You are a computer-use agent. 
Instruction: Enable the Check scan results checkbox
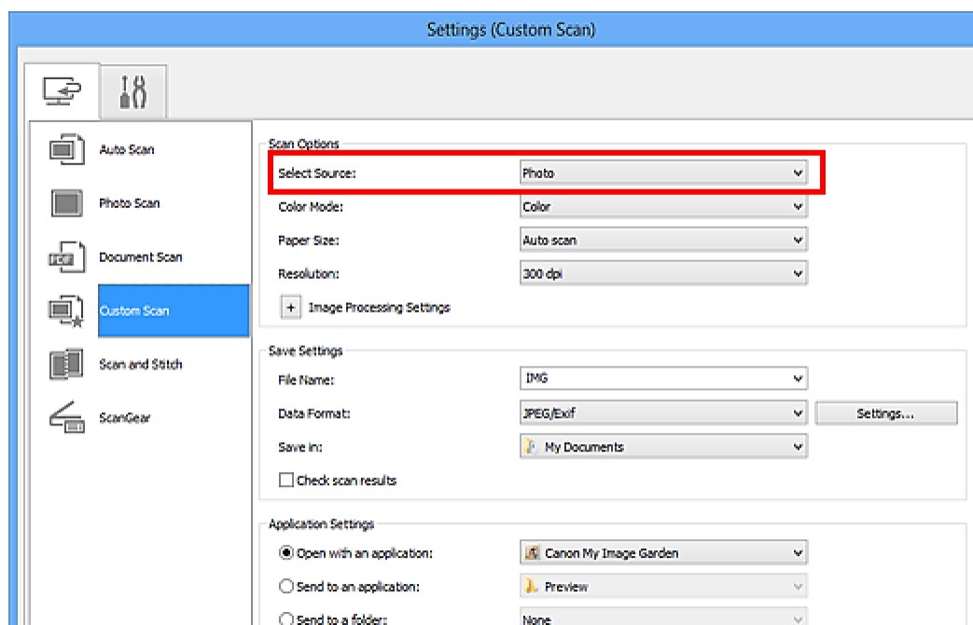(x=286, y=480)
